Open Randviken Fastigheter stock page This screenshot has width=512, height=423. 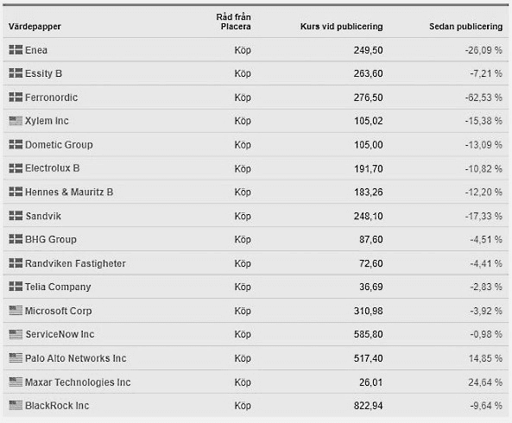click(75, 263)
